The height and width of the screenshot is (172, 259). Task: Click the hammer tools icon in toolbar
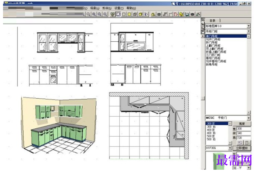tap(198, 14)
